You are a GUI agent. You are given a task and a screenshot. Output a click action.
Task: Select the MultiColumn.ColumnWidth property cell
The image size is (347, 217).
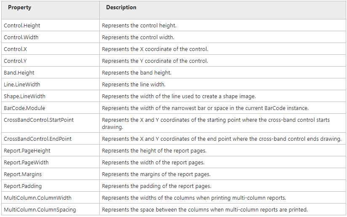[x=38, y=198]
